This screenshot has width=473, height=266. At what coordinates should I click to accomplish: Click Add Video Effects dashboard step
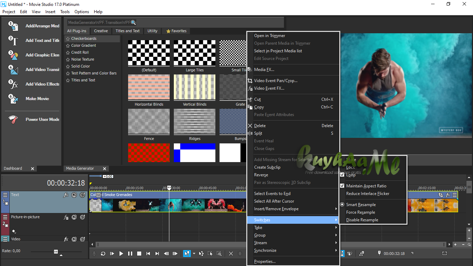[x=34, y=84]
